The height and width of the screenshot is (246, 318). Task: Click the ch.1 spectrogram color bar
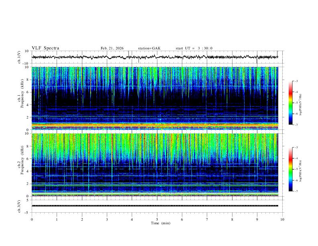pyautogui.click(x=290, y=103)
